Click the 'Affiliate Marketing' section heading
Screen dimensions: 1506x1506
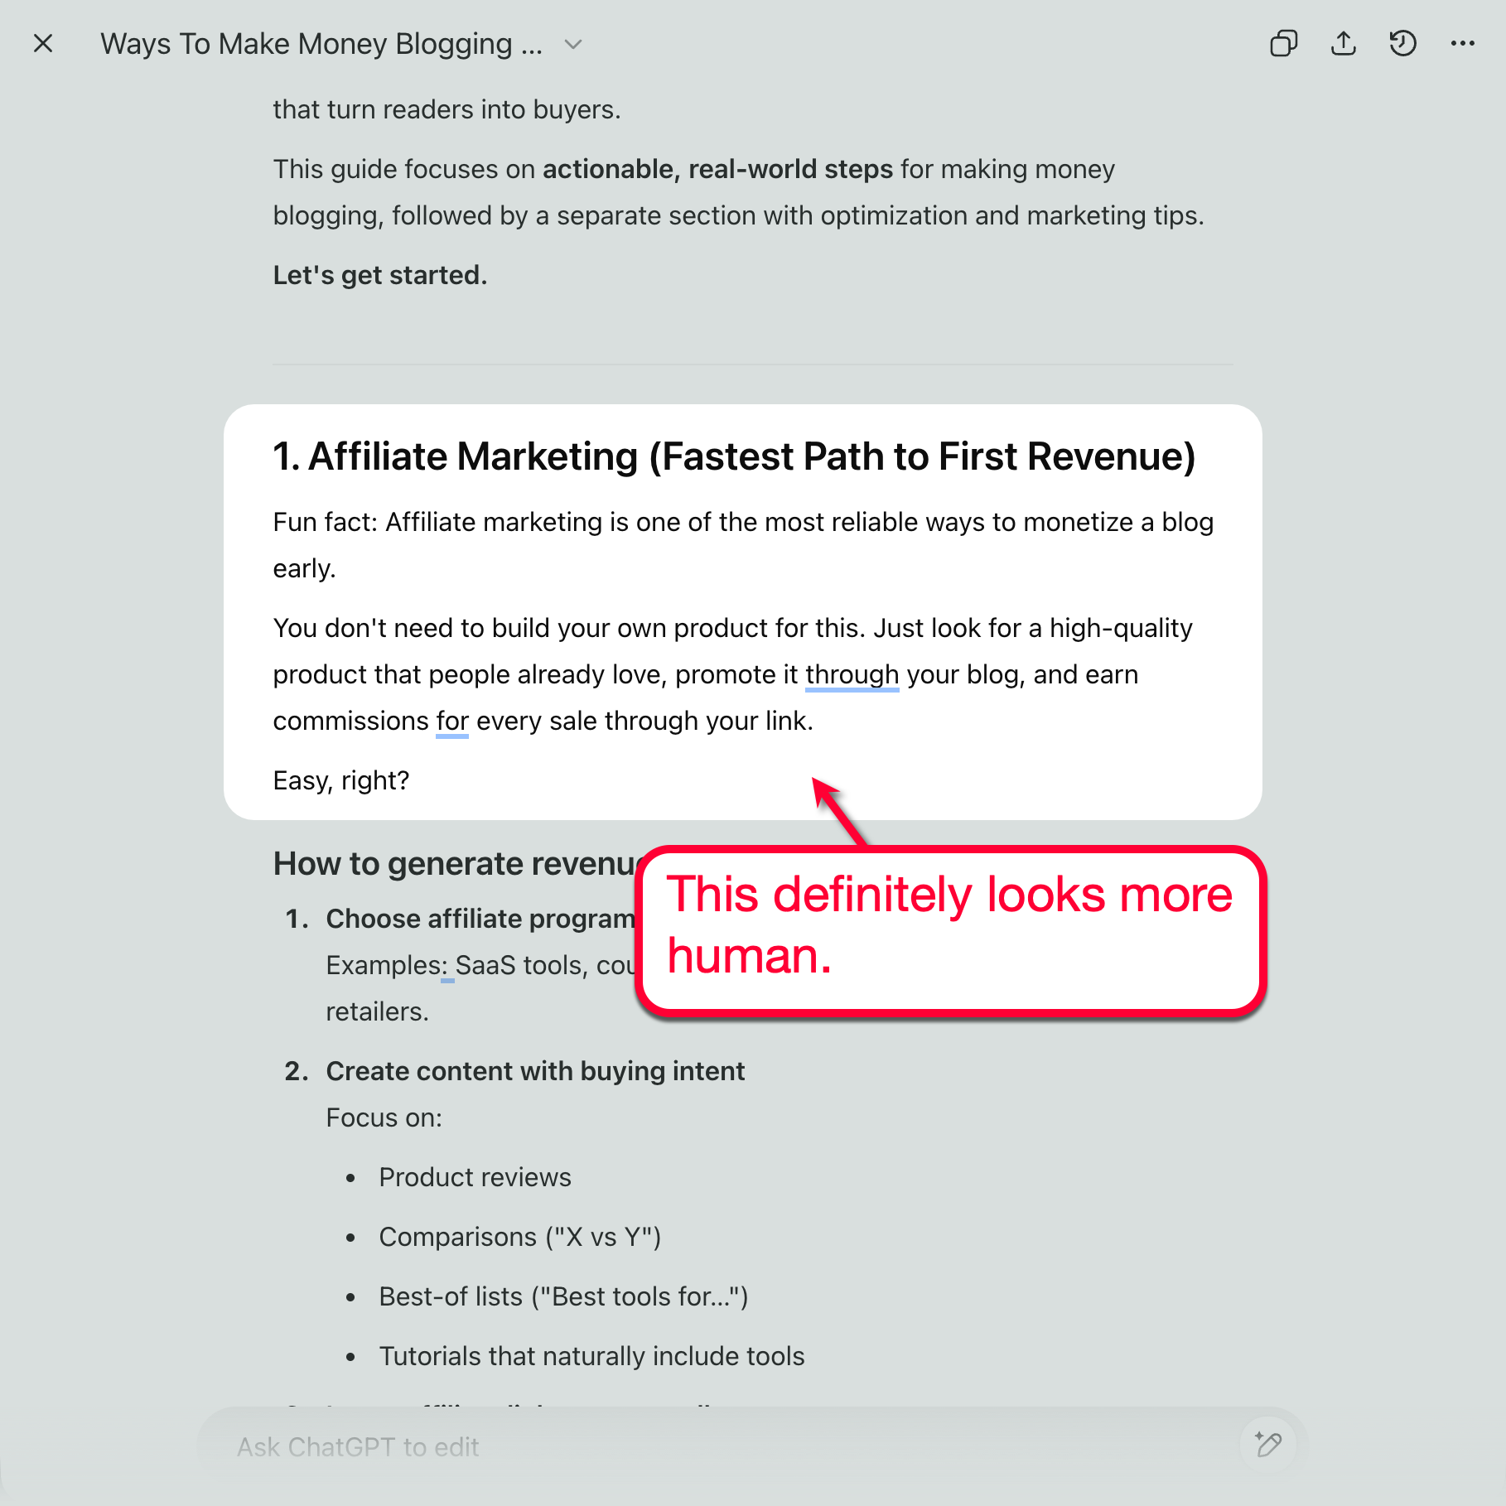[734, 456]
